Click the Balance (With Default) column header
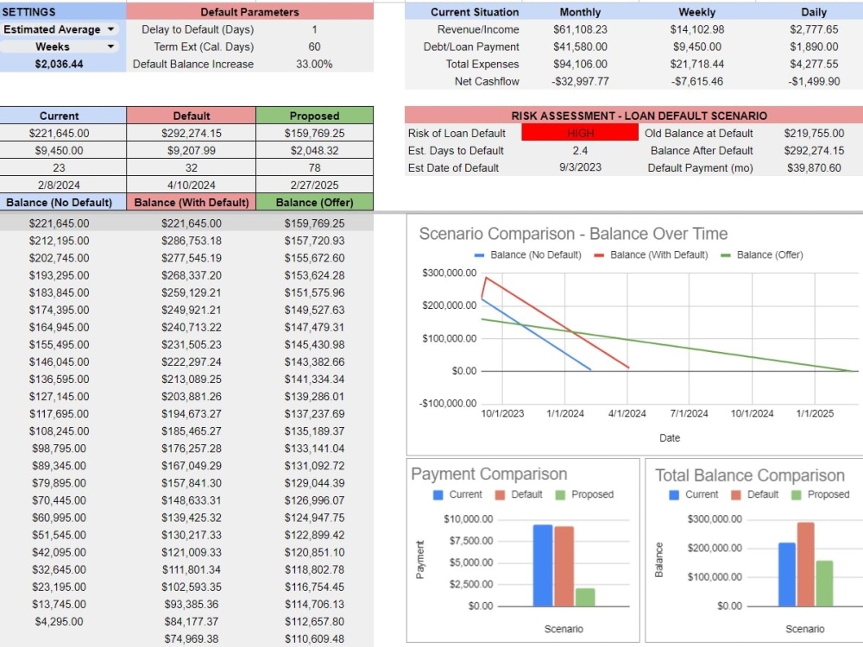The height and width of the screenshot is (647, 863). click(x=191, y=203)
